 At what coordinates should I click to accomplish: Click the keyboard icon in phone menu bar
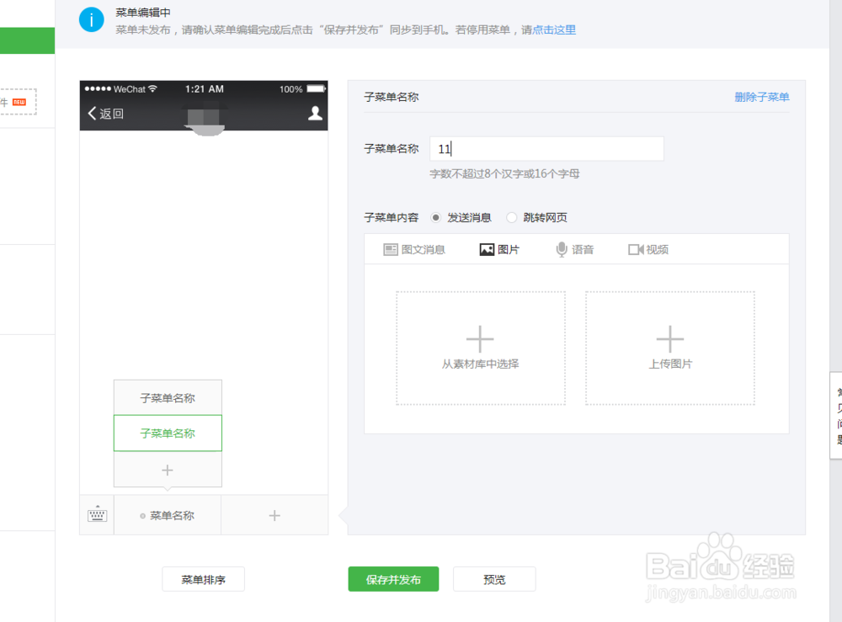coord(97,514)
